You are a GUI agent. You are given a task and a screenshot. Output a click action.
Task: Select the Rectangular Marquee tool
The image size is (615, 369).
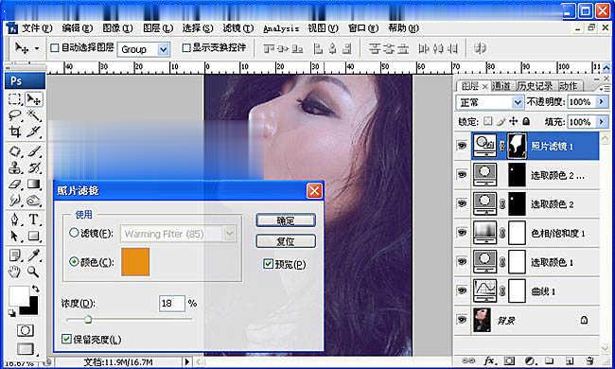15,99
